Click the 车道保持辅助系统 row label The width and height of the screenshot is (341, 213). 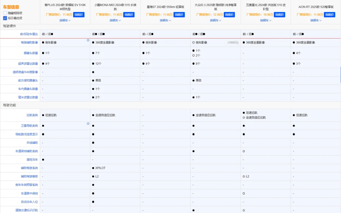27,151
